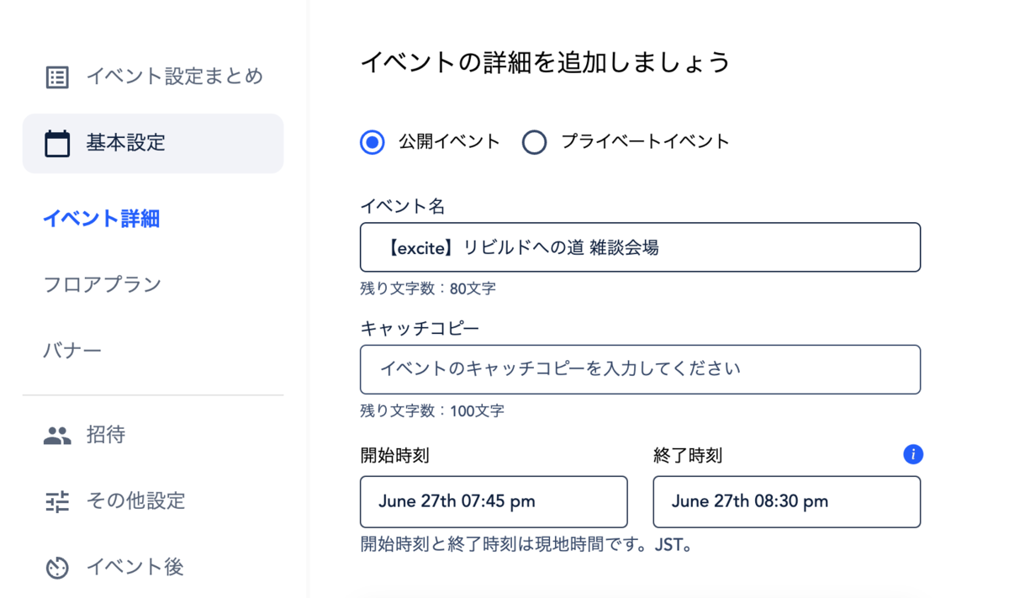Open the 開始時刻 date-time picker
The image size is (1009, 598).
point(494,502)
